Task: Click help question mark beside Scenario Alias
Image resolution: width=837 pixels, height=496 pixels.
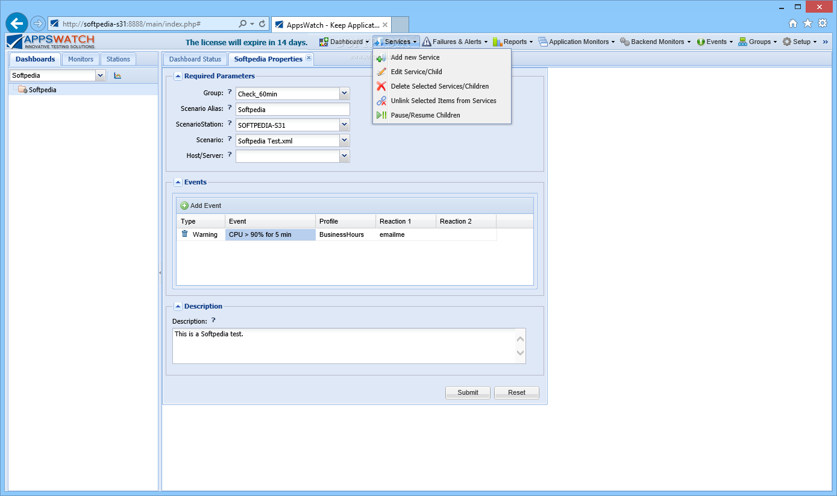Action: click(230, 108)
